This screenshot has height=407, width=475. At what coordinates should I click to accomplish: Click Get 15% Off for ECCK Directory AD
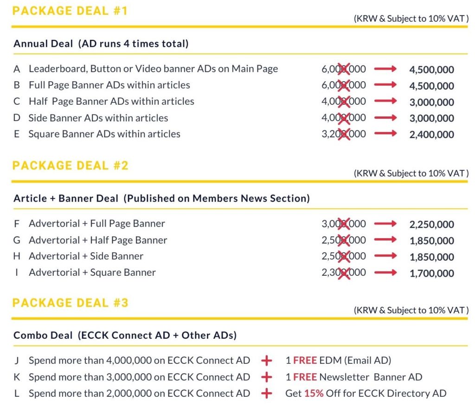[x=366, y=394]
